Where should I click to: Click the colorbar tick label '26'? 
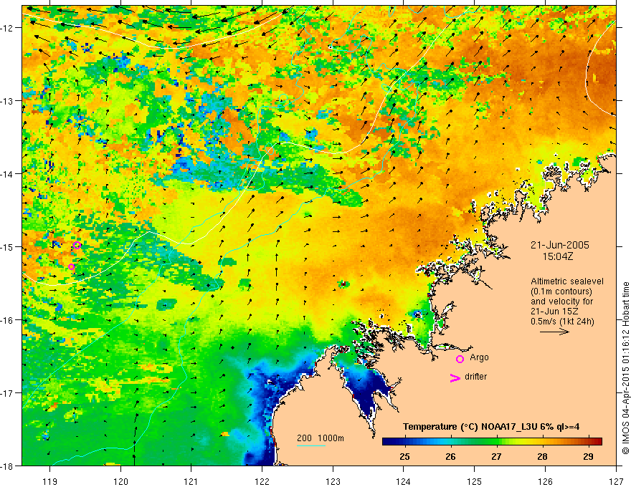(x=451, y=456)
